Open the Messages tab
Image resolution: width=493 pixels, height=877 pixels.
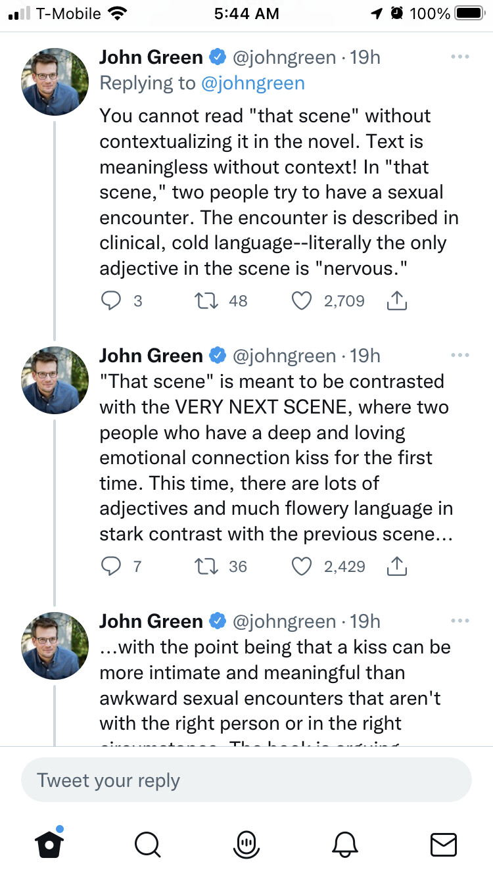pos(443,843)
